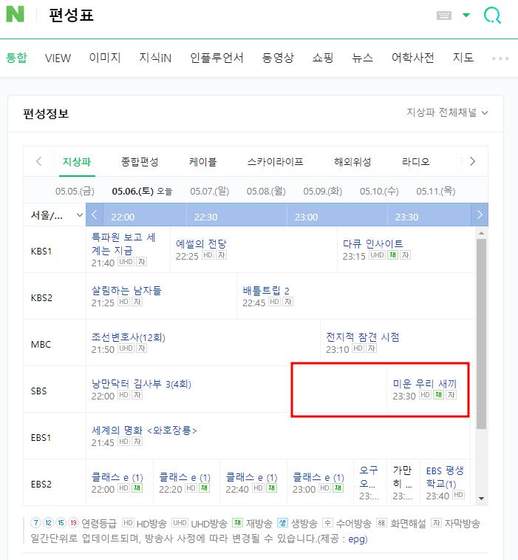Viewport: 518px width, 560px height.
Task: Open 클래스 e (1) at 23:00
Action: (318, 477)
